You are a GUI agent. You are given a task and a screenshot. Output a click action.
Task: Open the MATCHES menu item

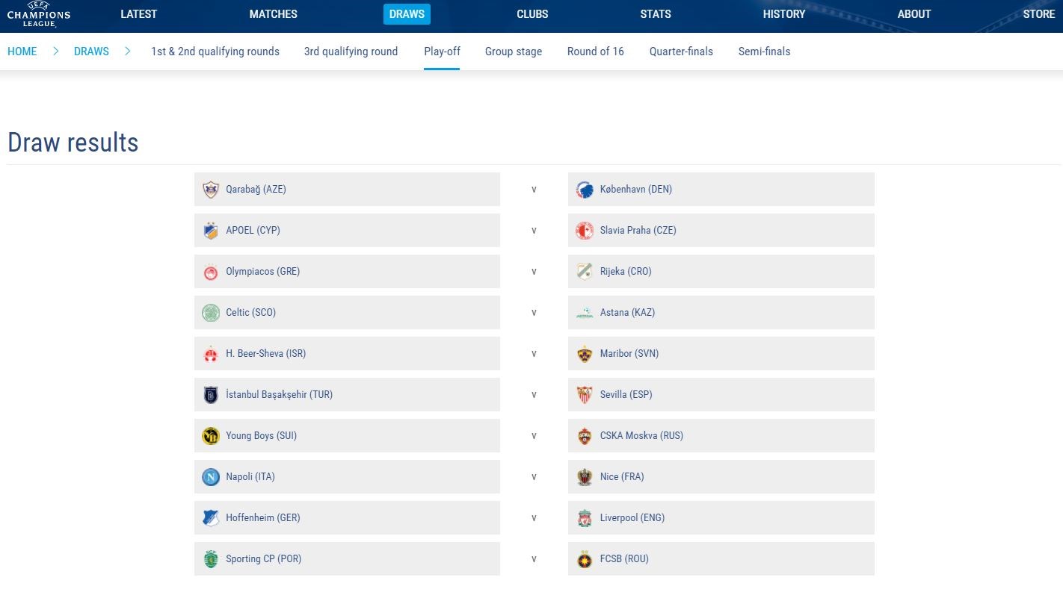pos(273,14)
